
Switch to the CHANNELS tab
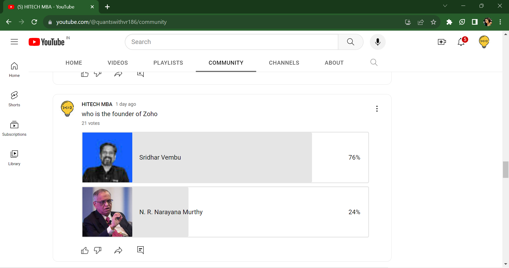click(284, 63)
